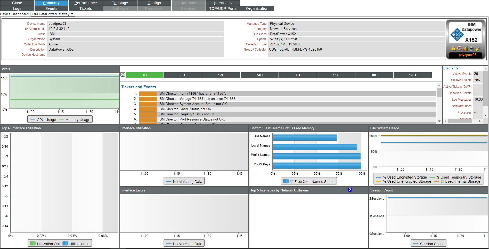Image resolution: width=489 pixels, height=249 pixels.
Task: Set time range to 30D
Action: point(374,75)
